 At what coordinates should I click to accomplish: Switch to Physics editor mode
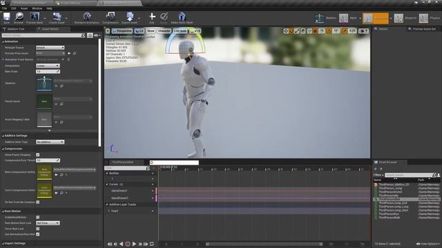430,18
